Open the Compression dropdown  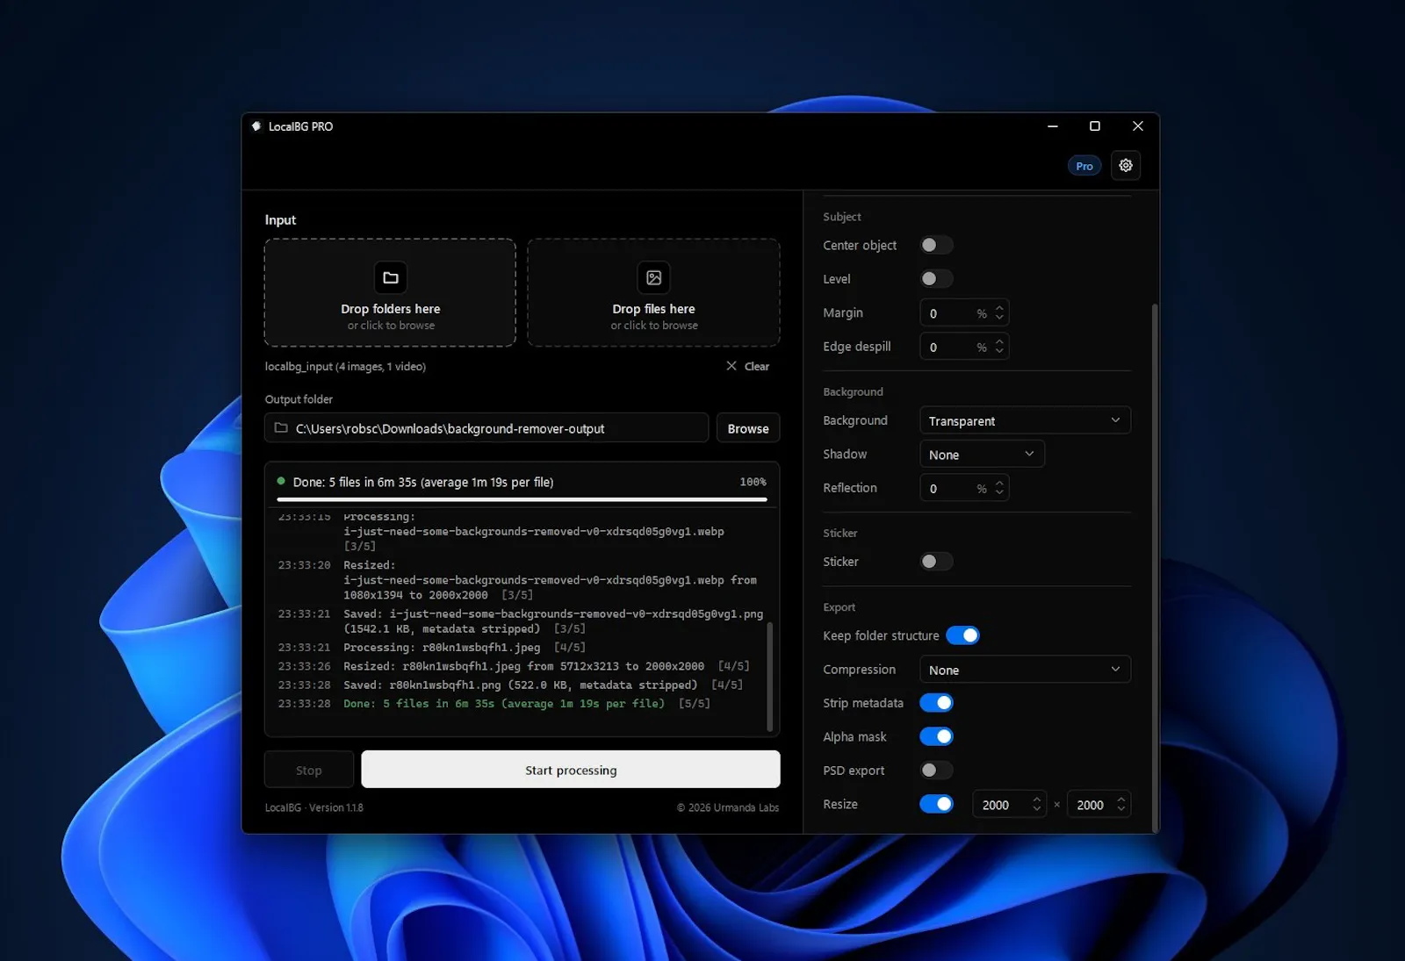click(x=1025, y=670)
